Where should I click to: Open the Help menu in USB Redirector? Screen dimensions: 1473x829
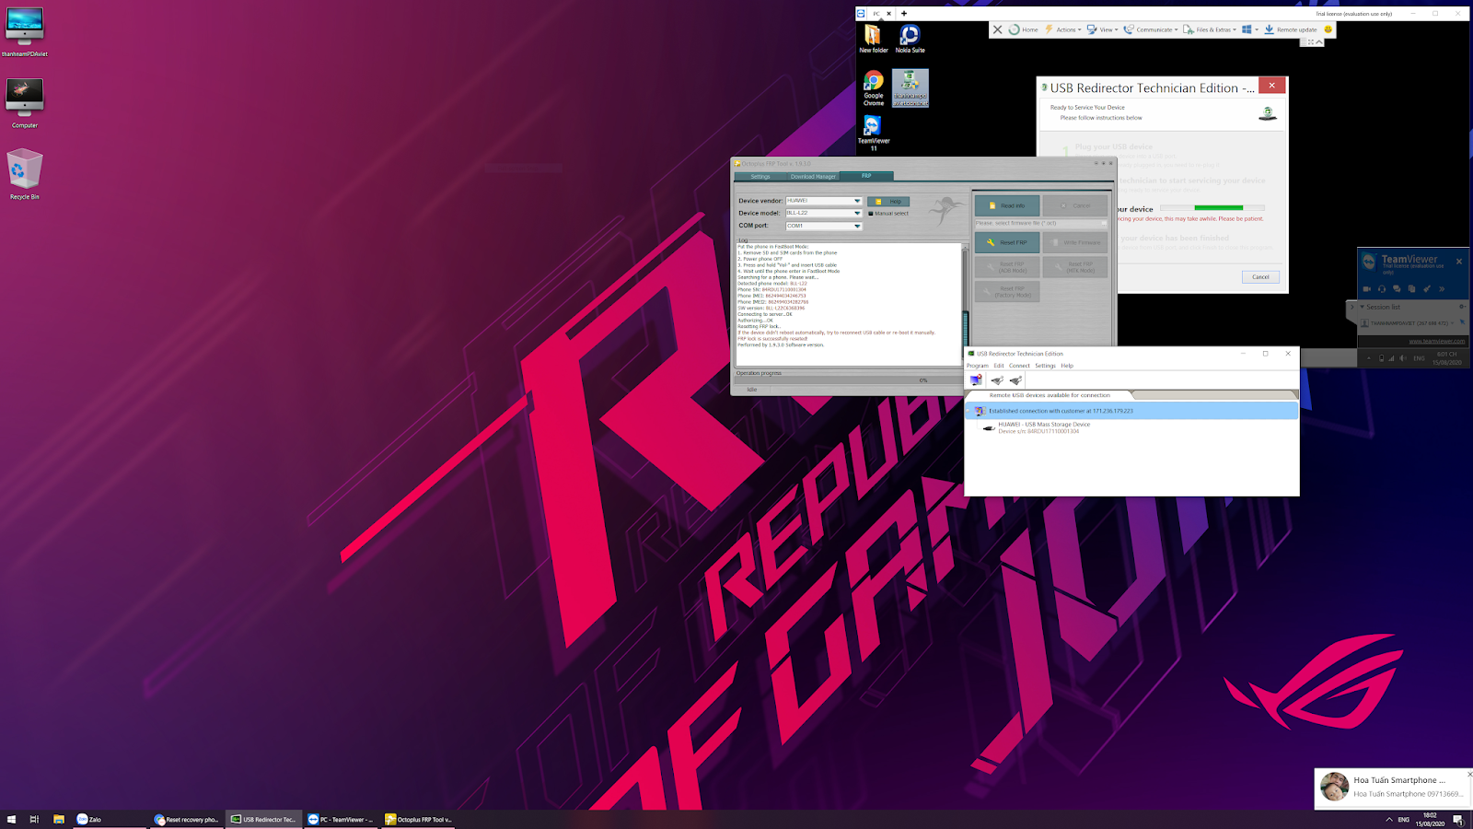point(1067,366)
